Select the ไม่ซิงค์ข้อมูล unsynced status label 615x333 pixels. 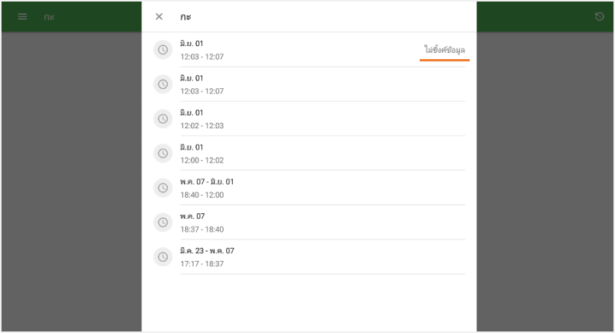444,50
